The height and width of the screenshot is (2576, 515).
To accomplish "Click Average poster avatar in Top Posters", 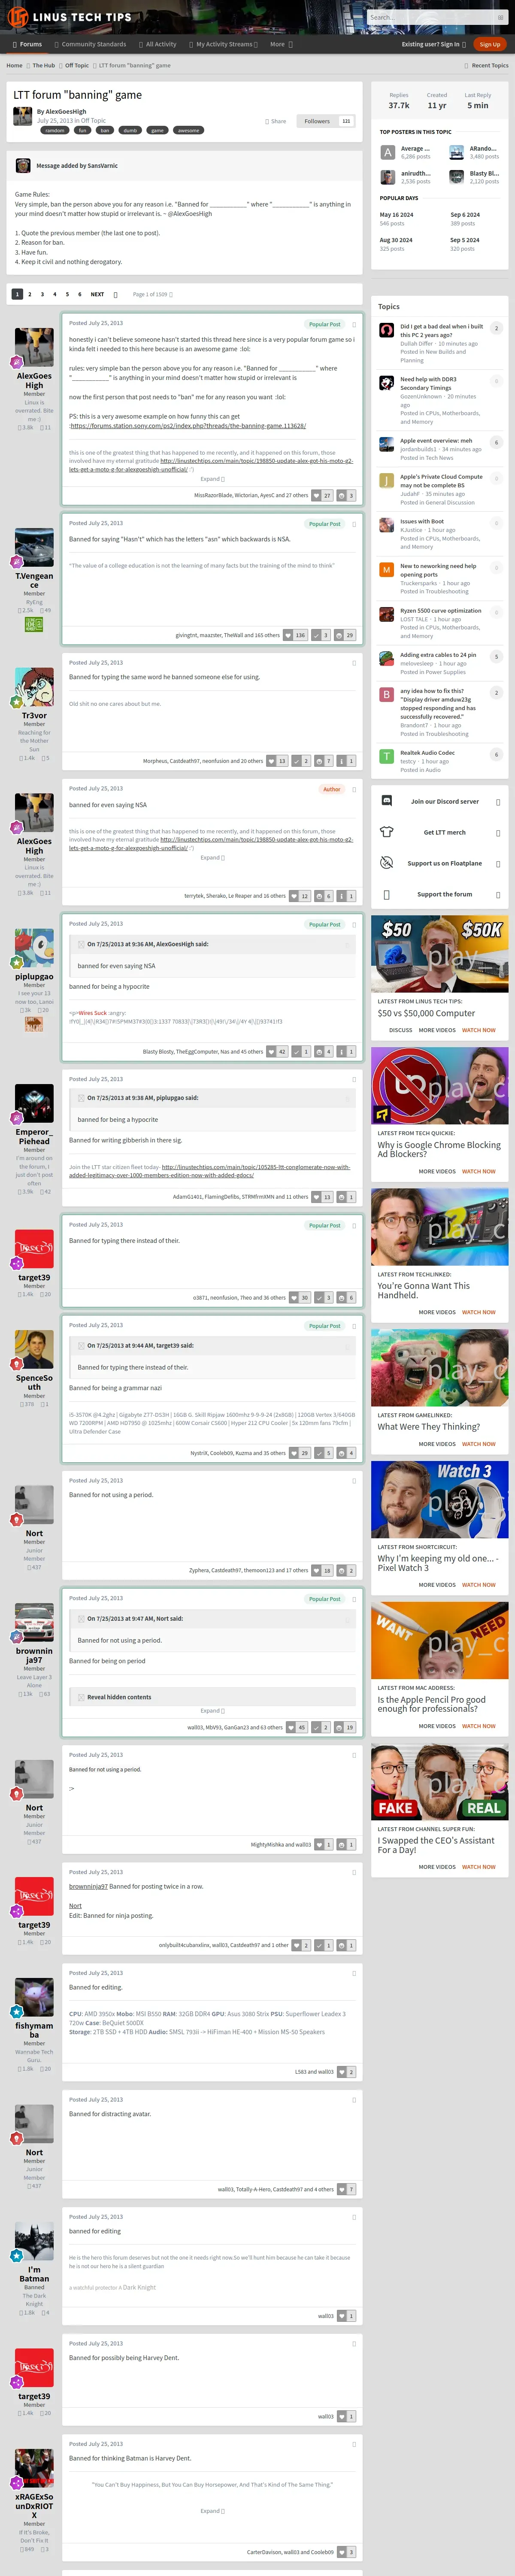I will 388,152.
